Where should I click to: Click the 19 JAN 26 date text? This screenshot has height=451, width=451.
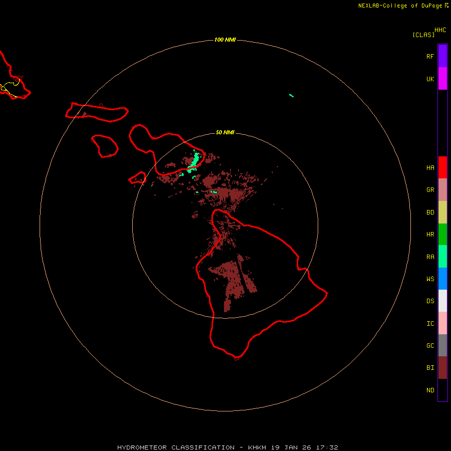pyautogui.click(x=291, y=447)
